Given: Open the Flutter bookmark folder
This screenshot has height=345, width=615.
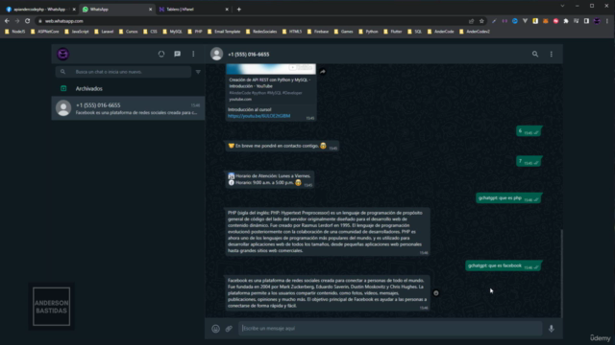Looking at the screenshot, I should click(393, 32).
